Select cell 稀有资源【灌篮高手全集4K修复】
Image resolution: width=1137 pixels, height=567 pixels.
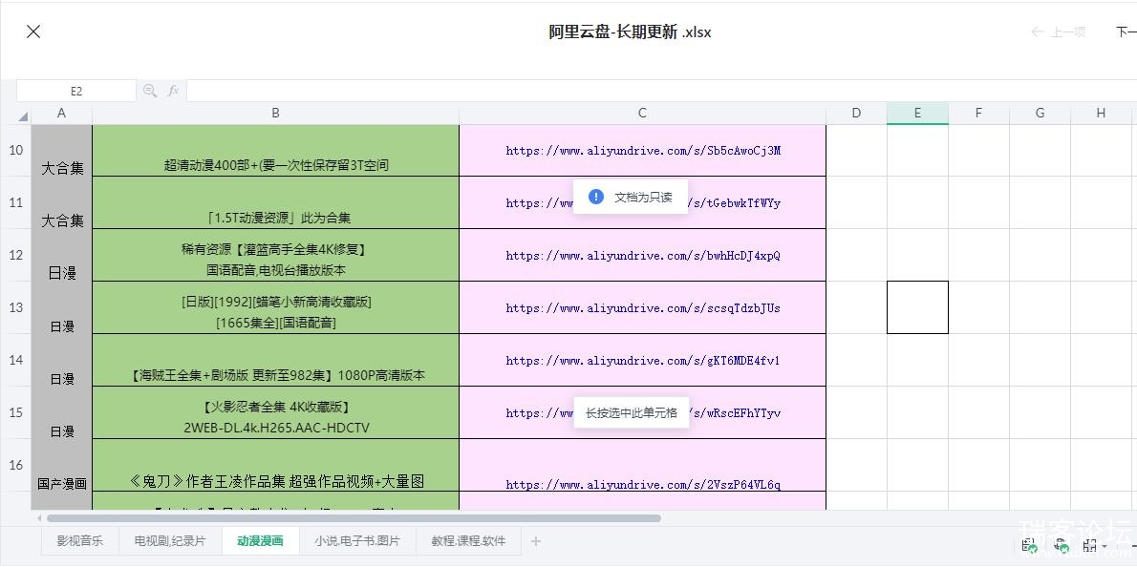coord(275,255)
